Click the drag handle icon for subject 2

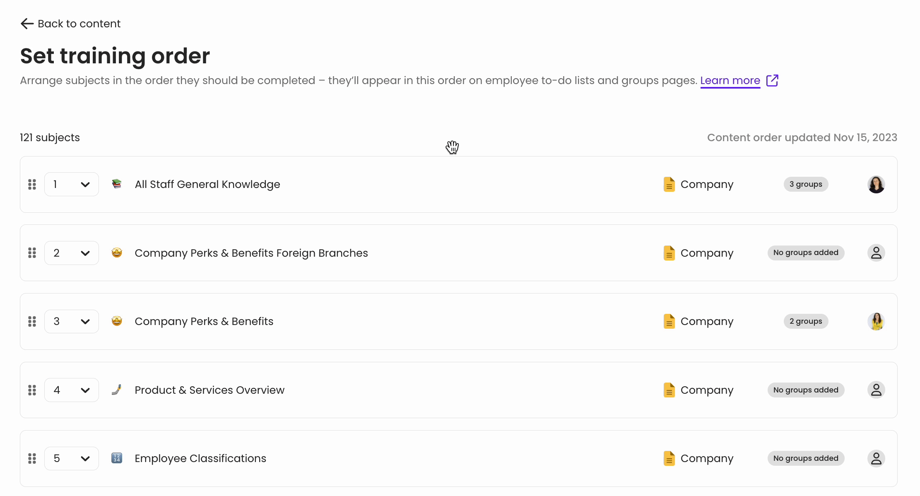[32, 253]
